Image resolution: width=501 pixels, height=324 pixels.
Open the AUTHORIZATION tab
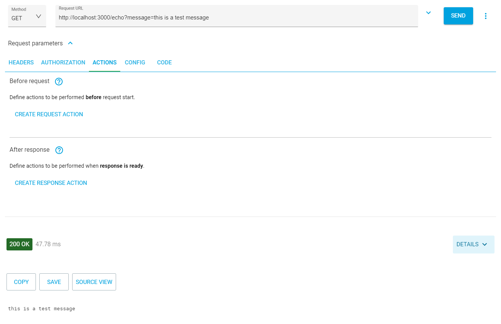[x=63, y=63]
